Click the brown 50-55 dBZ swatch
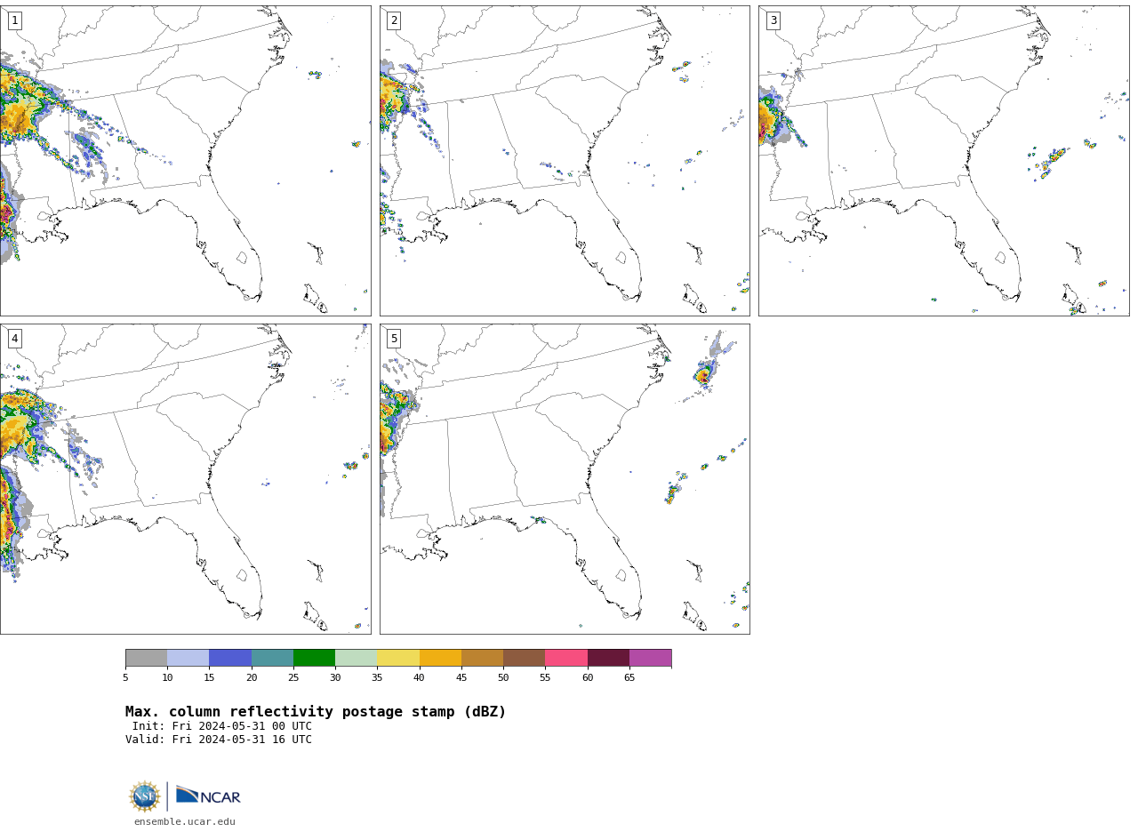 tap(524, 658)
